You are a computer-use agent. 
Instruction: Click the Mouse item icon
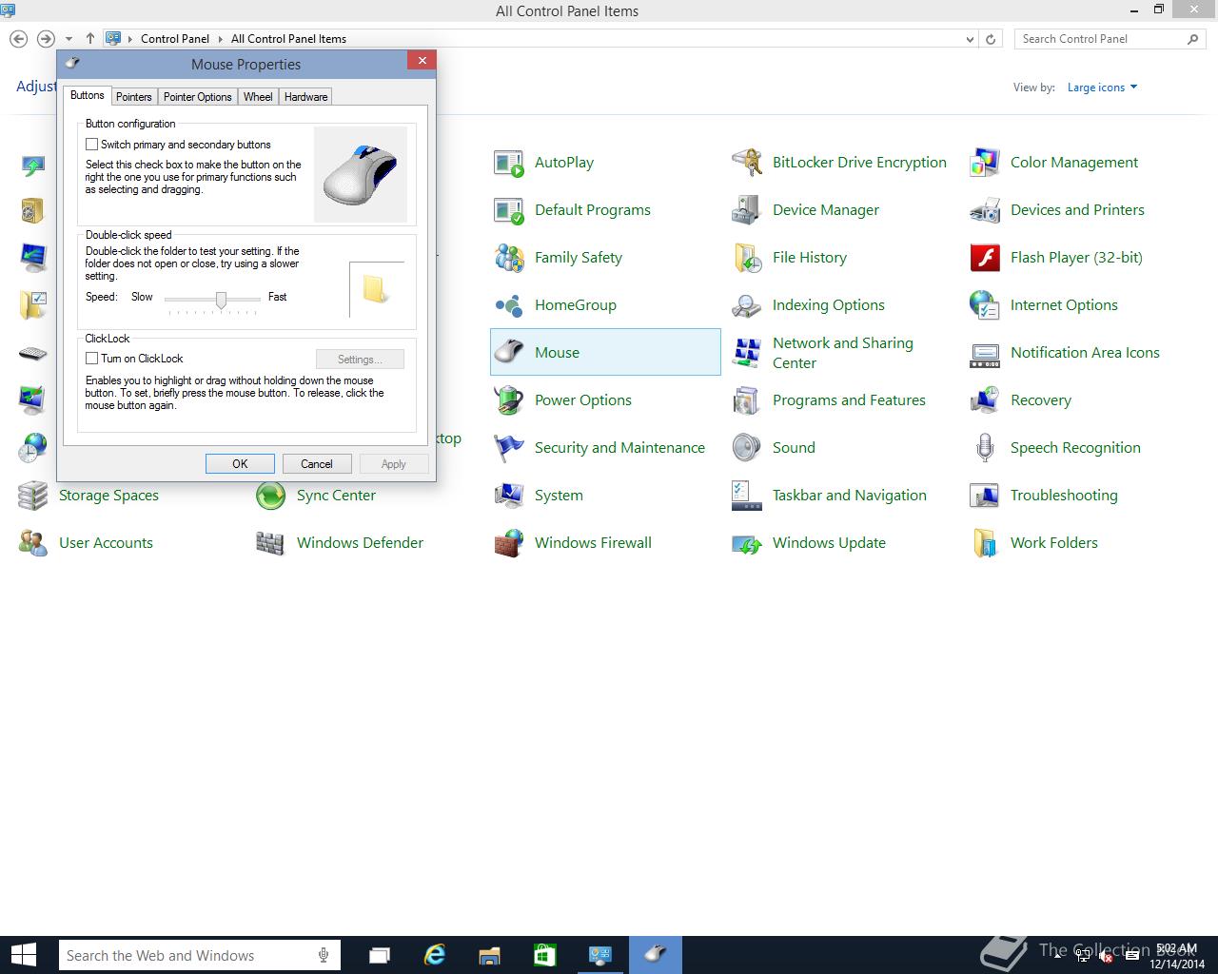pyautogui.click(x=509, y=353)
